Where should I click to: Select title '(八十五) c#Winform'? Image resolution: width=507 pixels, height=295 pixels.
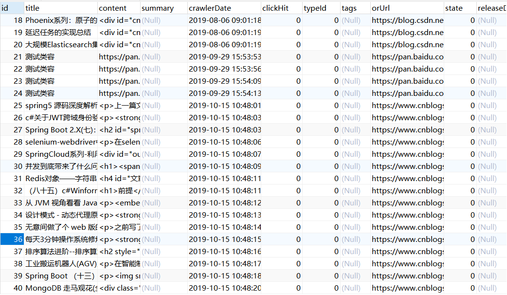[x=61, y=191]
